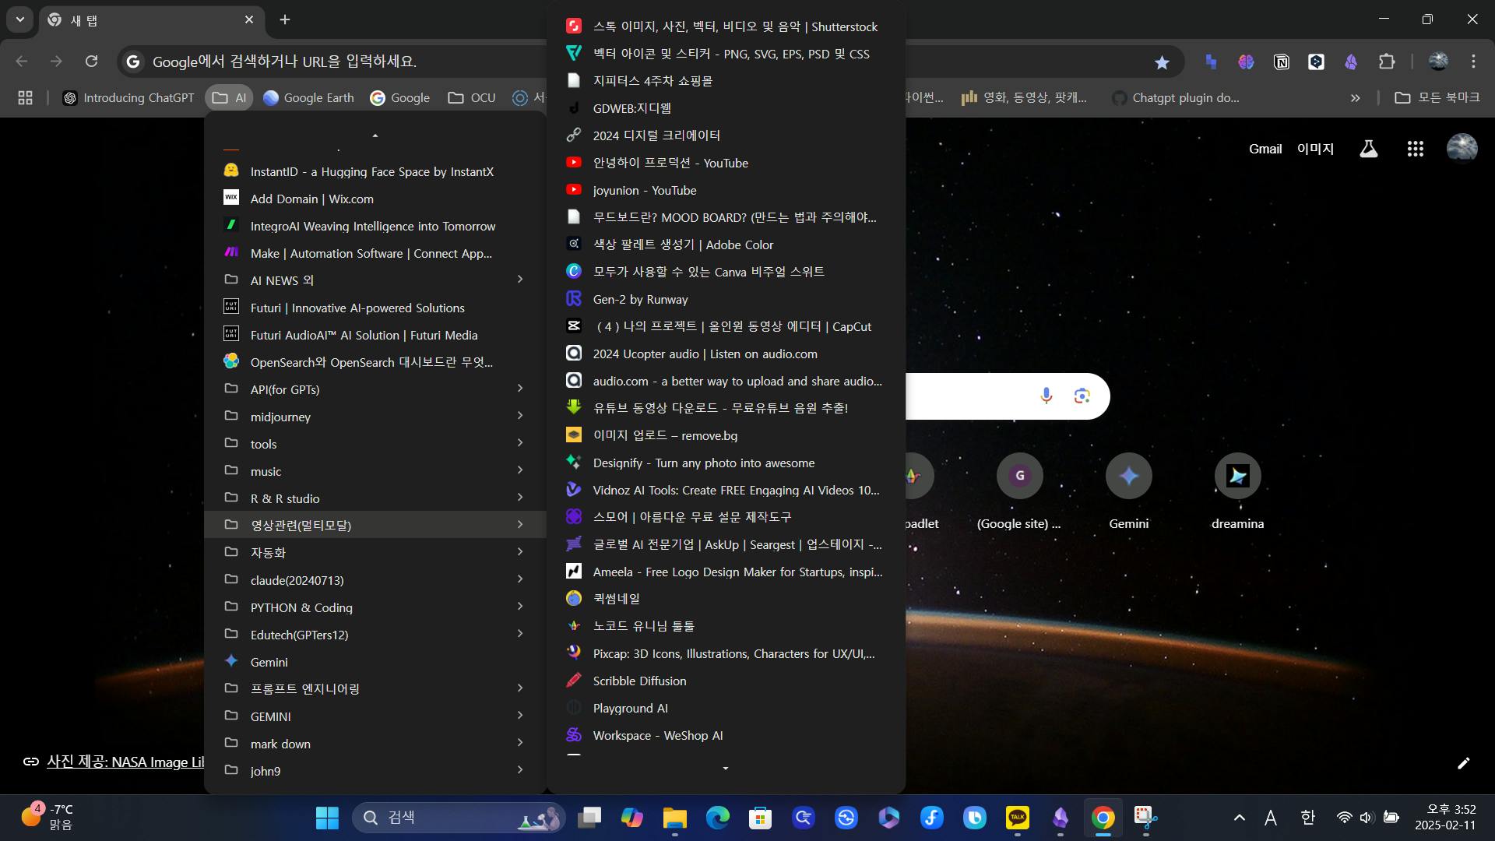Expand the R & R studio folder

375,498
